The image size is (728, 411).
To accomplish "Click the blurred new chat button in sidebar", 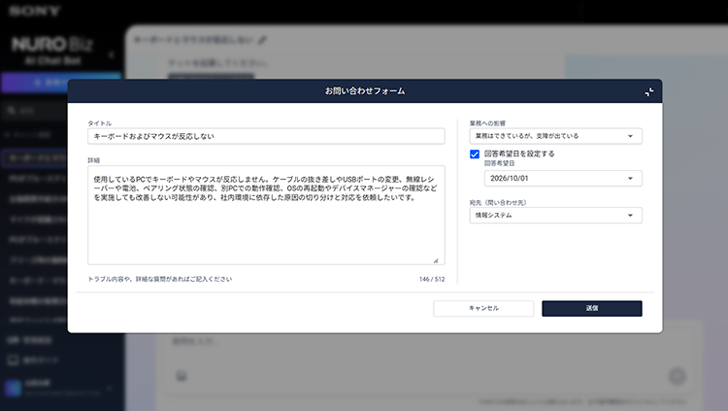I will click(x=61, y=83).
